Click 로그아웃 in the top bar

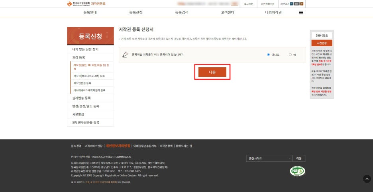[248, 4]
